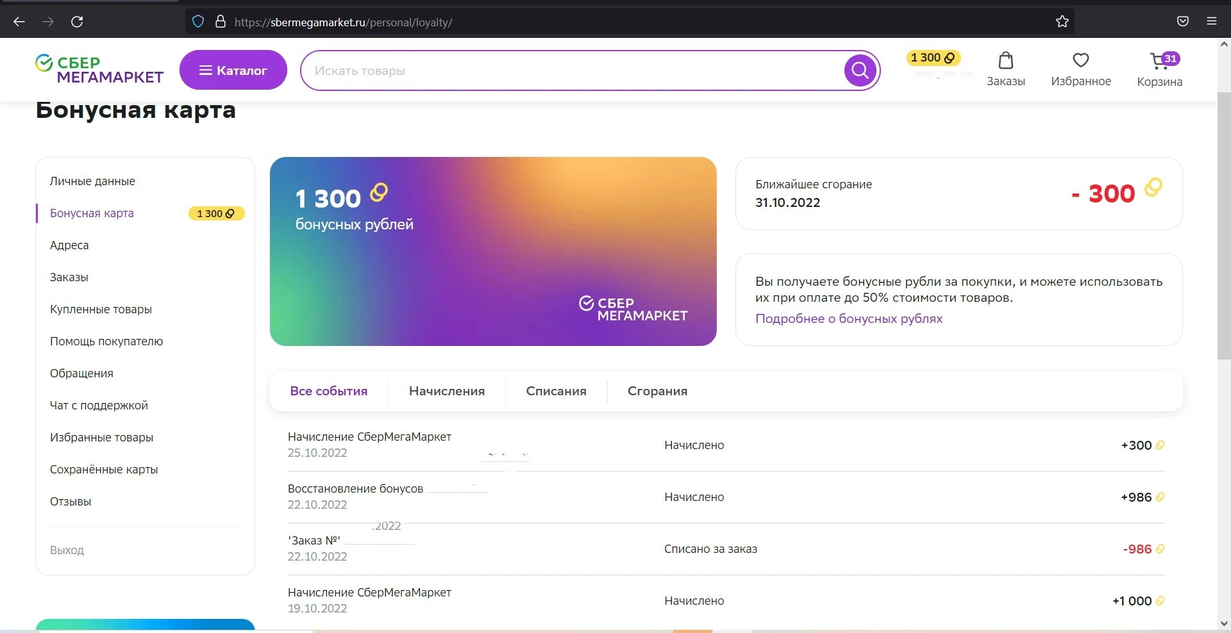This screenshot has height=633, width=1231.
Task: Switch to the Начисления tab
Action: pos(447,391)
